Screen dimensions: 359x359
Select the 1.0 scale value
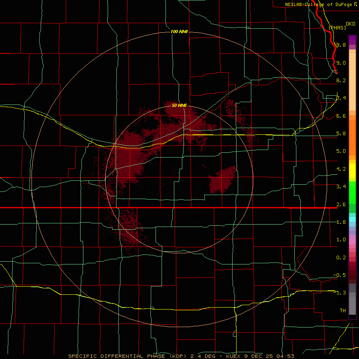(341, 240)
